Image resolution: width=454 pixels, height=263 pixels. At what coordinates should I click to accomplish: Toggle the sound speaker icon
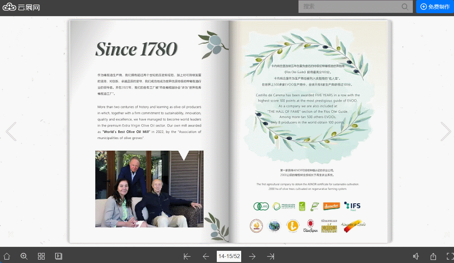click(416, 256)
